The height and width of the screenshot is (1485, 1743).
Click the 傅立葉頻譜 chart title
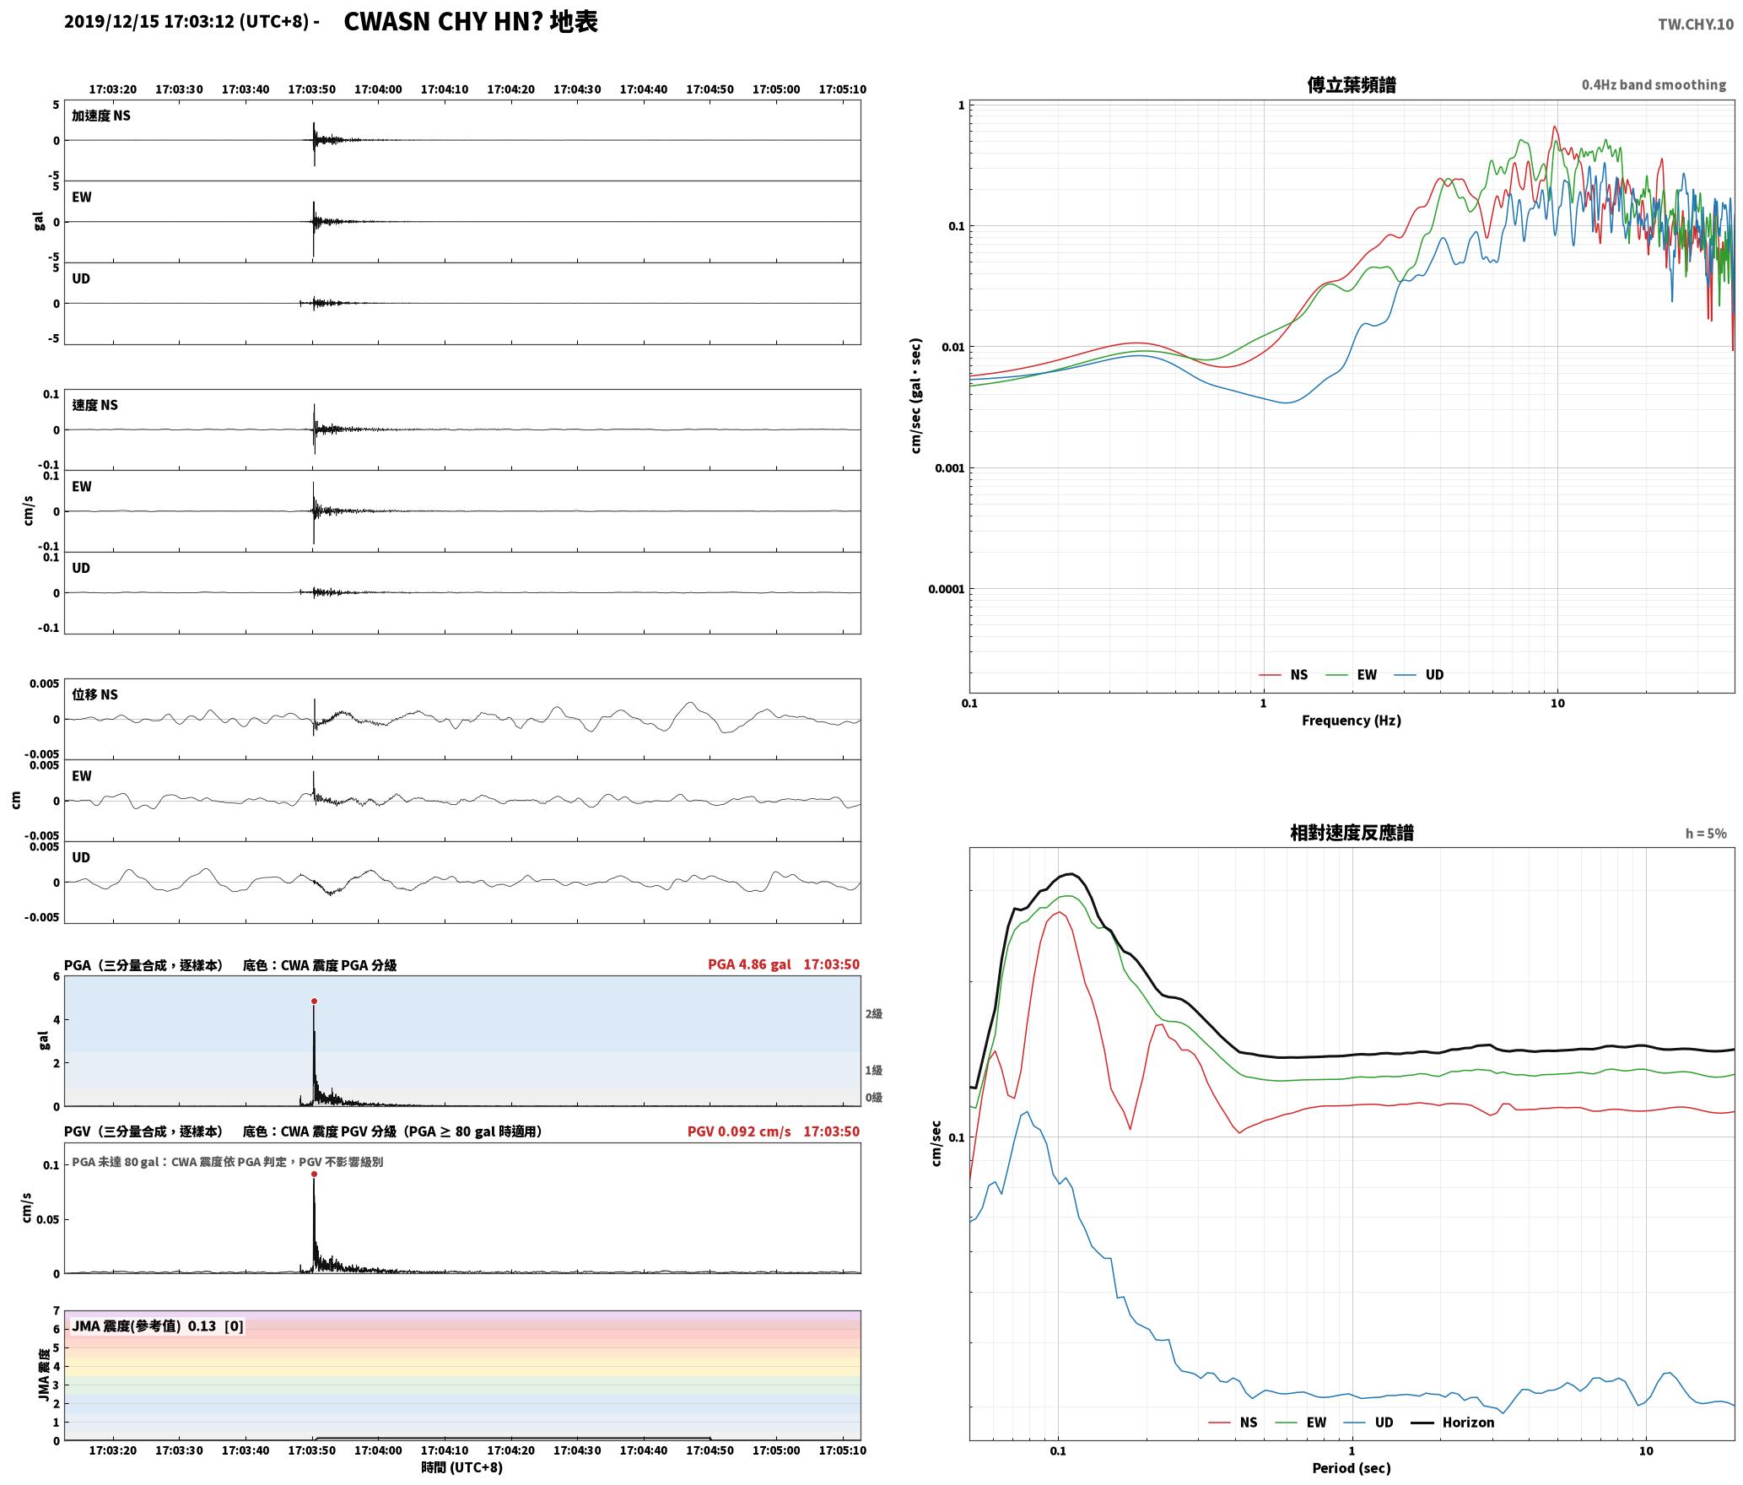(1352, 85)
